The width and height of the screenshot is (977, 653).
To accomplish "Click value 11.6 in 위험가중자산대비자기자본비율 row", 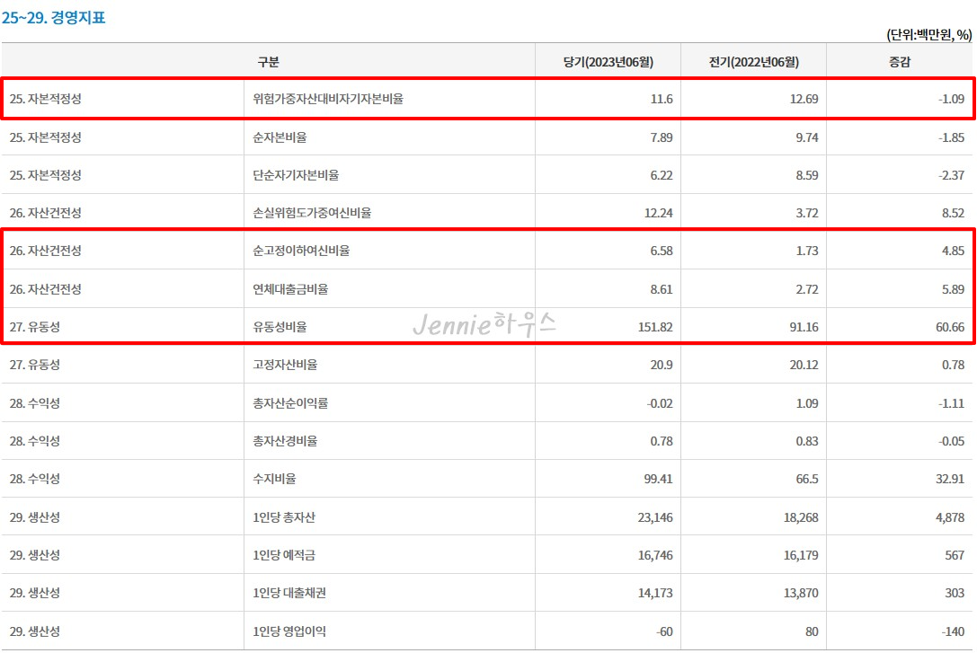I will pyautogui.click(x=662, y=99).
